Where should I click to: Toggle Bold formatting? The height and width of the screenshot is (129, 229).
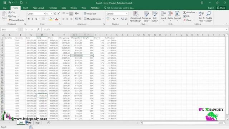(x=29, y=19)
